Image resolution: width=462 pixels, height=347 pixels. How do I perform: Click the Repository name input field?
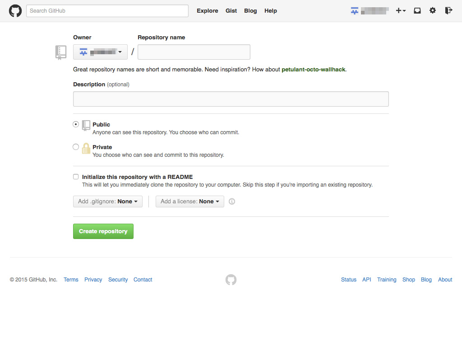(x=194, y=52)
